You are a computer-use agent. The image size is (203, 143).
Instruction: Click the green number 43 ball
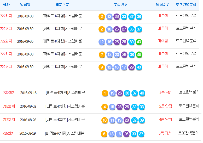pos(139,42)
